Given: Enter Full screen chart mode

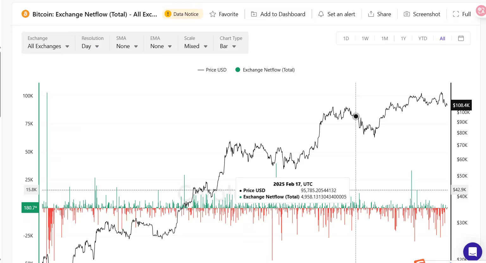Looking at the screenshot, I should (462, 14).
